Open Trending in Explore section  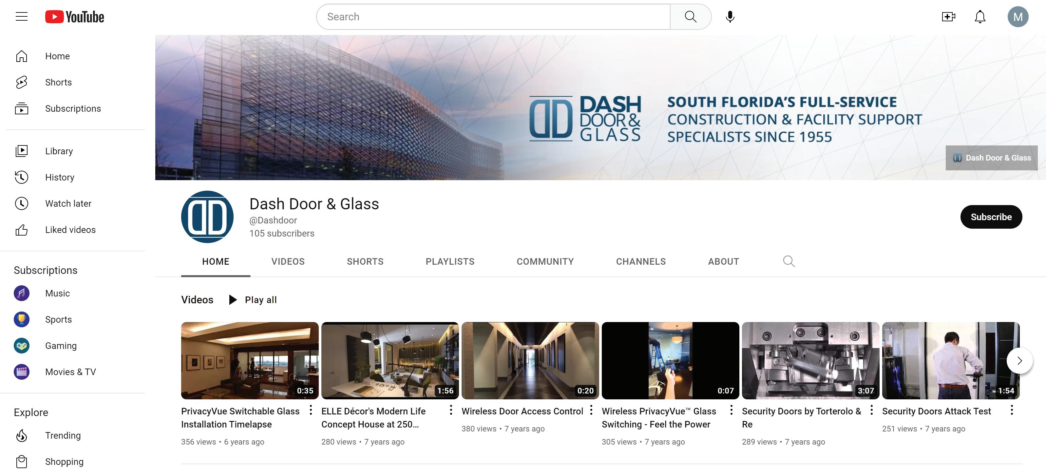click(x=63, y=435)
